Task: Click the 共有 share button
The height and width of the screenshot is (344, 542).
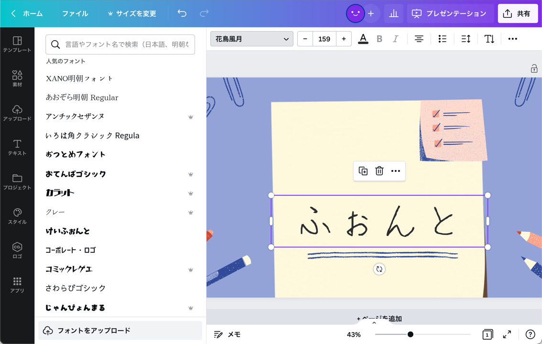Action: tap(518, 13)
